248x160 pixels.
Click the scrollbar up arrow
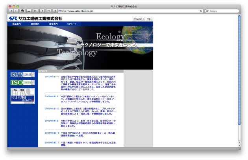tap(239, 143)
